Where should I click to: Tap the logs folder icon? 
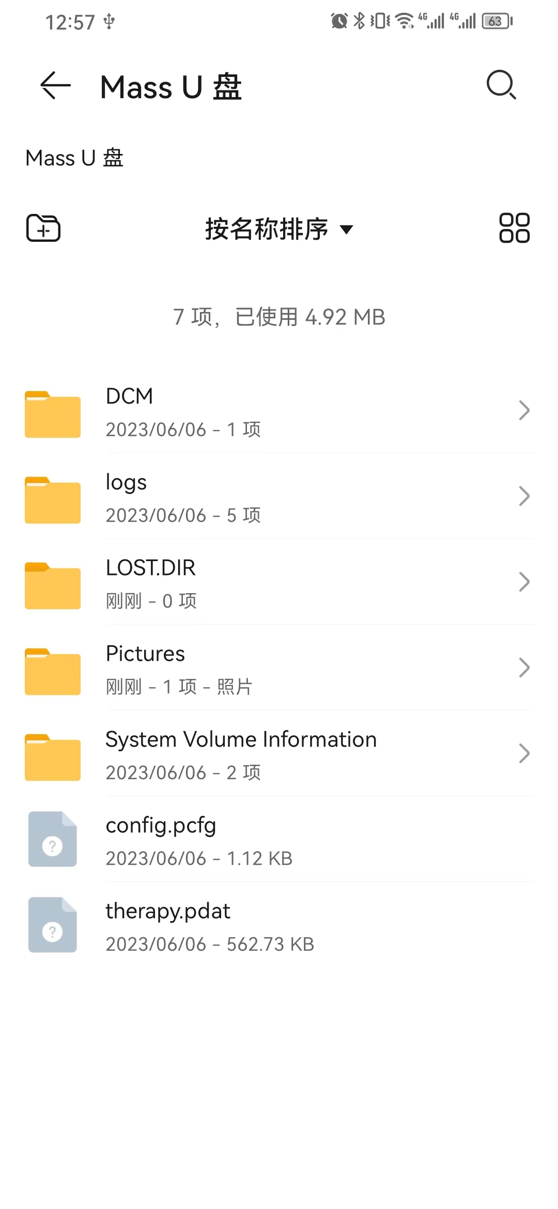53,500
